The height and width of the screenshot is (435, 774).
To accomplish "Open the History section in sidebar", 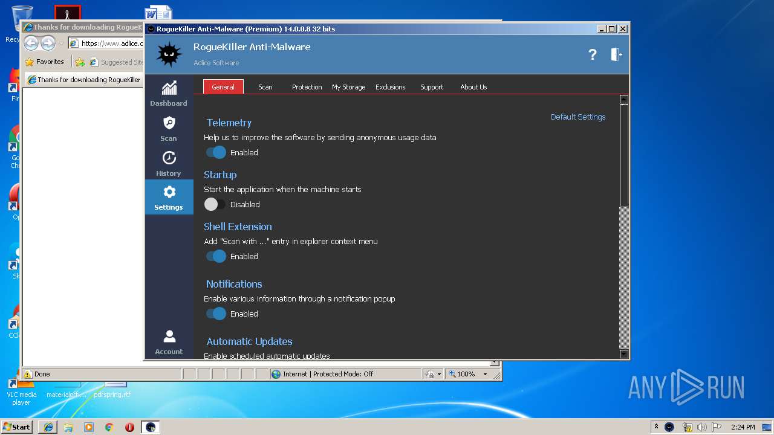I will (x=169, y=164).
